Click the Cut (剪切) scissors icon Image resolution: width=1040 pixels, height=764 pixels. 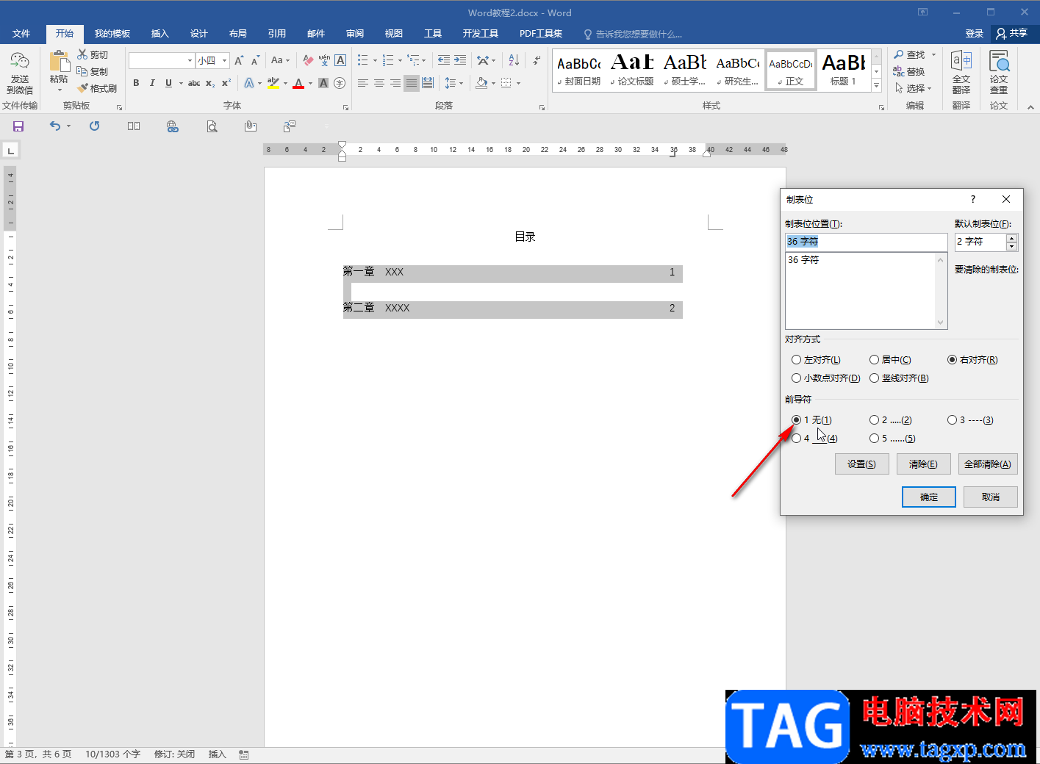82,54
